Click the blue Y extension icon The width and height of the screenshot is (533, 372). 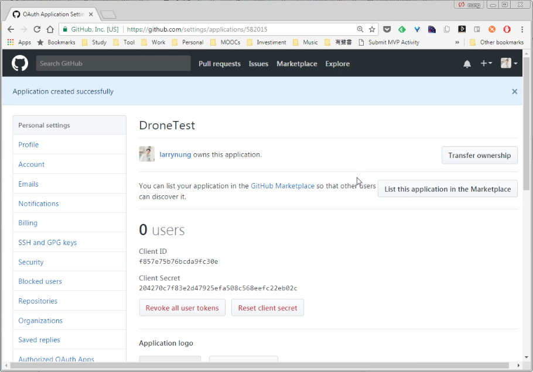417,29
